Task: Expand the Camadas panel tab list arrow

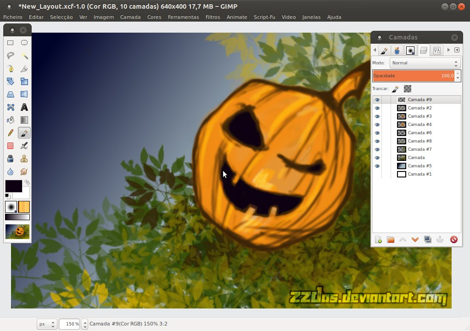Action: coord(448,50)
